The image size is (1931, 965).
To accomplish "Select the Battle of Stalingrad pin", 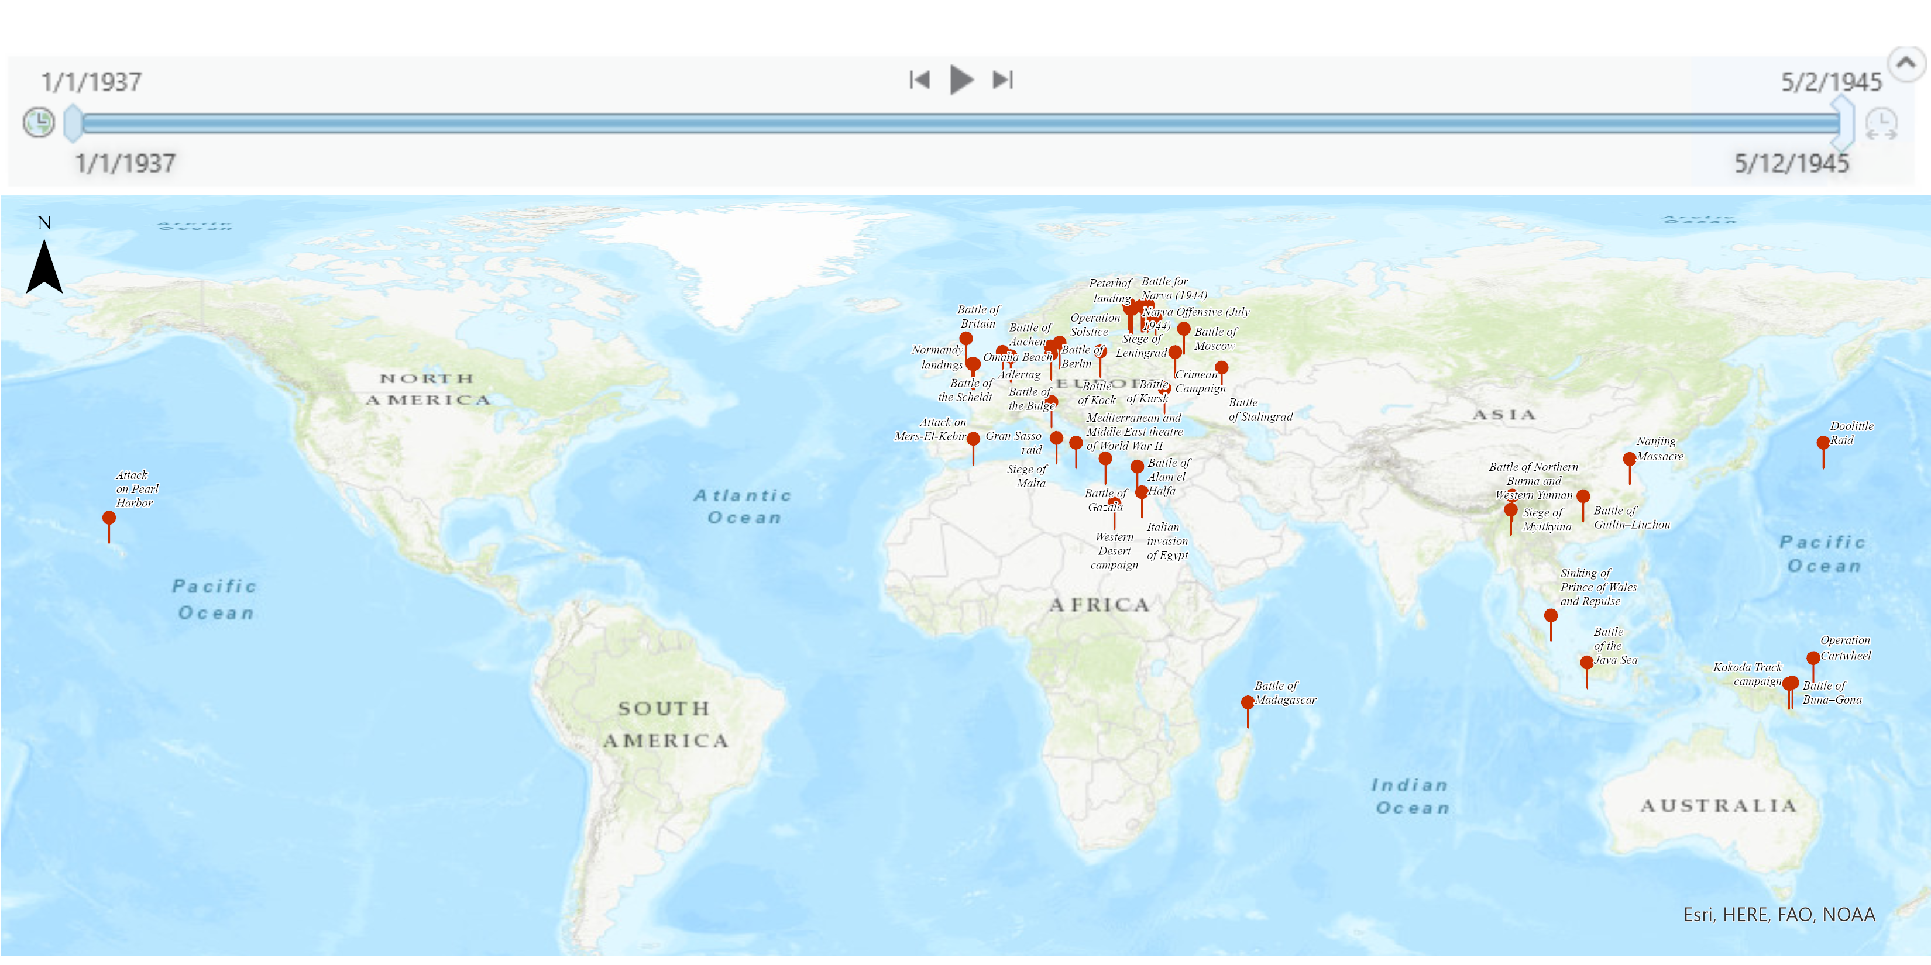I will pyautogui.click(x=1222, y=376).
